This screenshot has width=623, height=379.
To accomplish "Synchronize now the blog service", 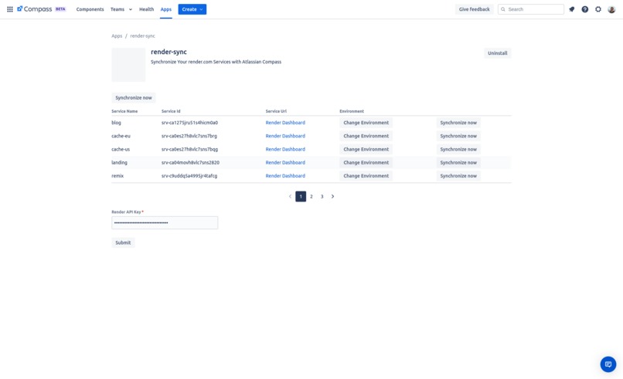I will 458,123.
